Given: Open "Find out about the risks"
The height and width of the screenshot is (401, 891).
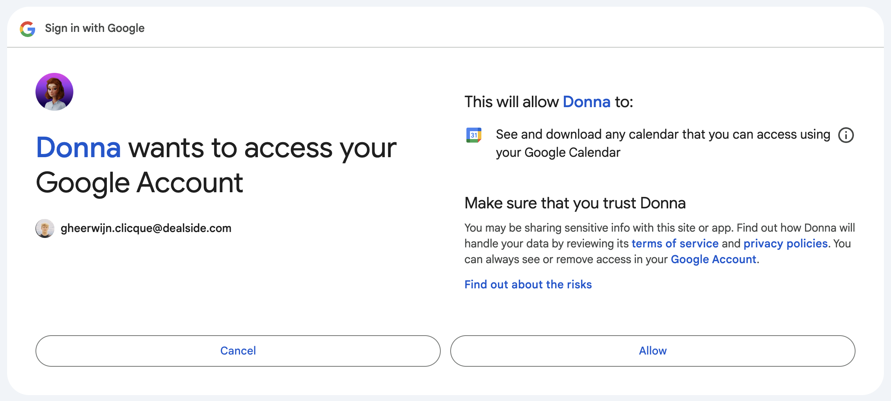Looking at the screenshot, I should click(528, 284).
